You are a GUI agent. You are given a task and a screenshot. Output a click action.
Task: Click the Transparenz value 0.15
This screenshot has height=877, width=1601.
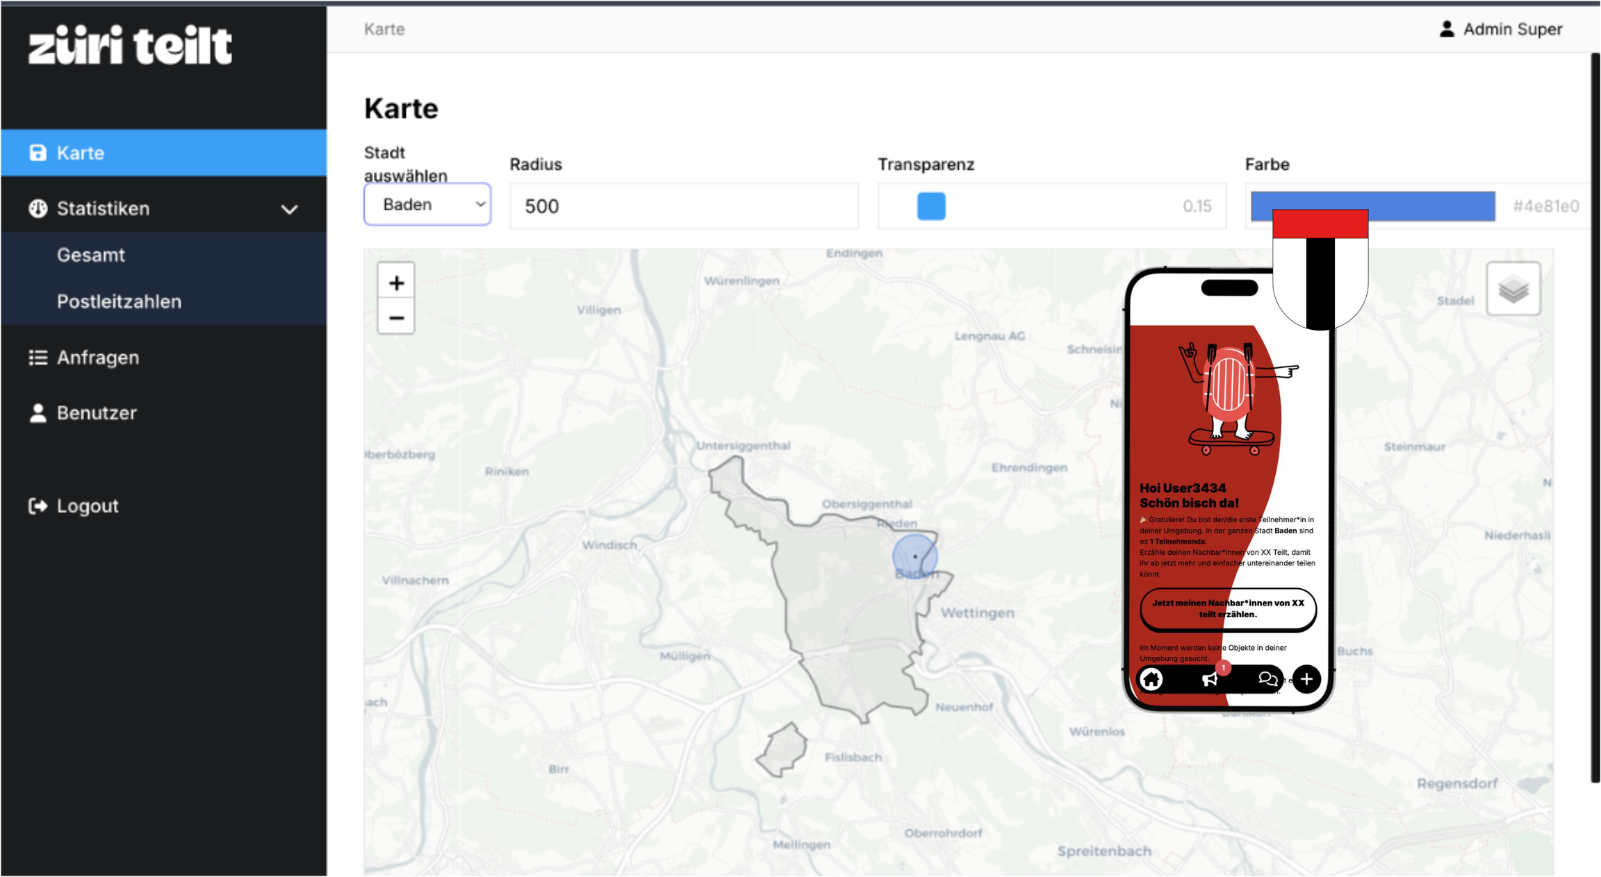[x=1197, y=206]
